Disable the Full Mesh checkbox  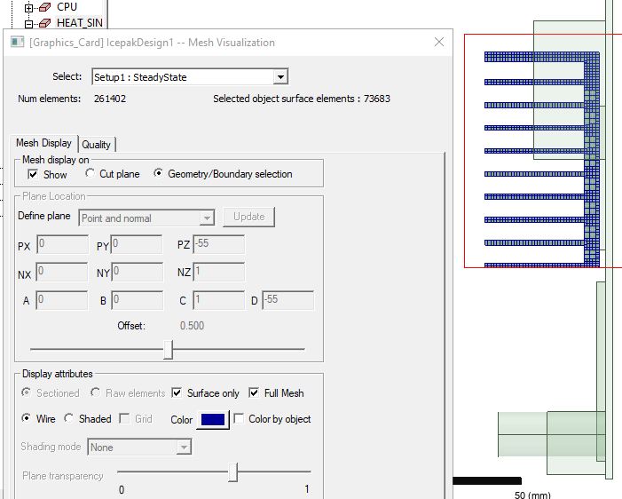[255, 393]
